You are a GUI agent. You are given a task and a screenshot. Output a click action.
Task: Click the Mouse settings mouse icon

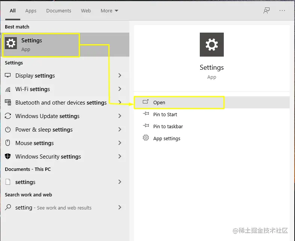pos(8,143)
